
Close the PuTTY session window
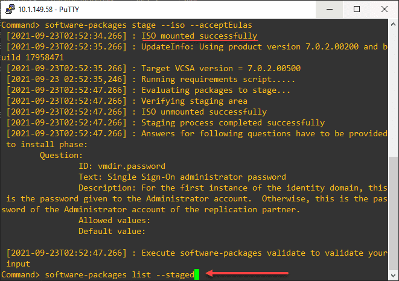[x=385, y=10]
